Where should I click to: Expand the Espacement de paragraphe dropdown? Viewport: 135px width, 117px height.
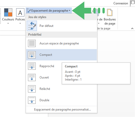point(49,11)
